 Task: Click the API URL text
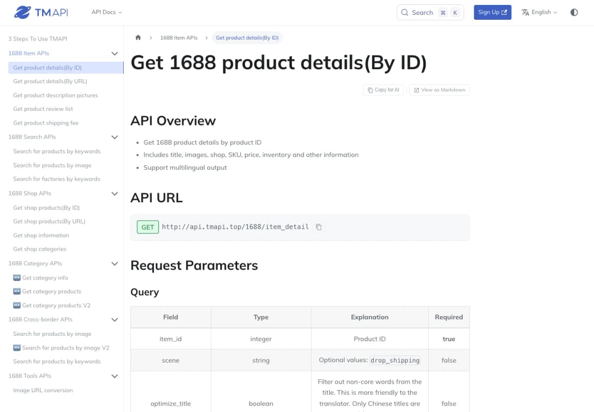coord(235,227)
